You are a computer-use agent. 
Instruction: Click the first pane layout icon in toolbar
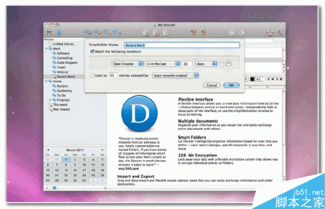(232, 32)
